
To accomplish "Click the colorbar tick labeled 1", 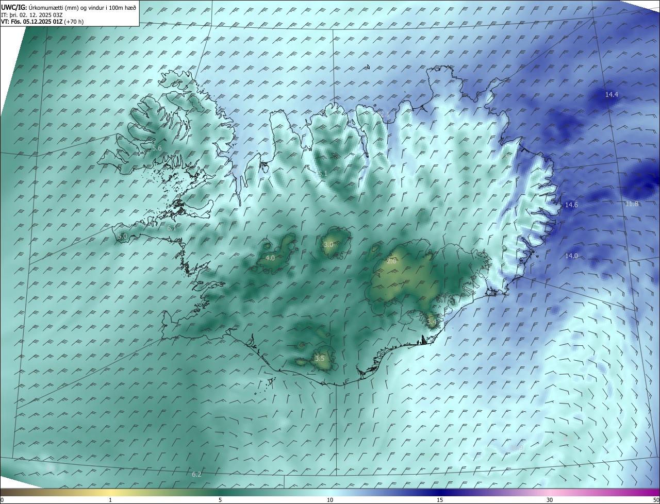I will coord(110,500).
